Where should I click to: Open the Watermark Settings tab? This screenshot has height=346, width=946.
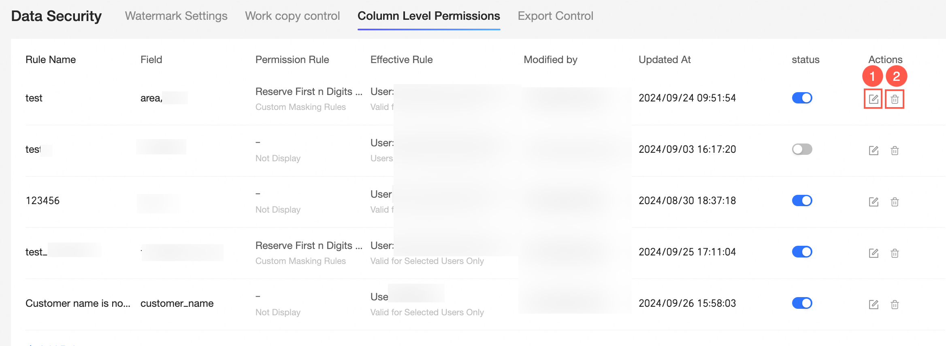coord(176,16)
